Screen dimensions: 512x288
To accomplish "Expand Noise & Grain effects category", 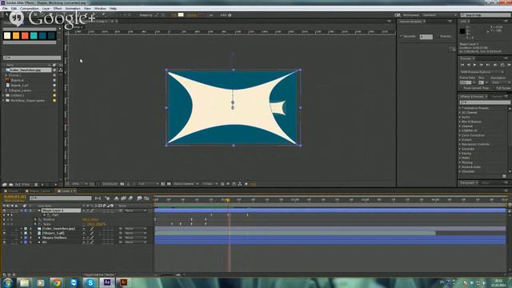I will (x=460, y=167).
